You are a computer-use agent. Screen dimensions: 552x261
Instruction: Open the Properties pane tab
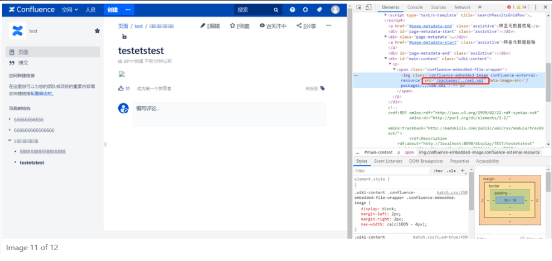[460, 161]
